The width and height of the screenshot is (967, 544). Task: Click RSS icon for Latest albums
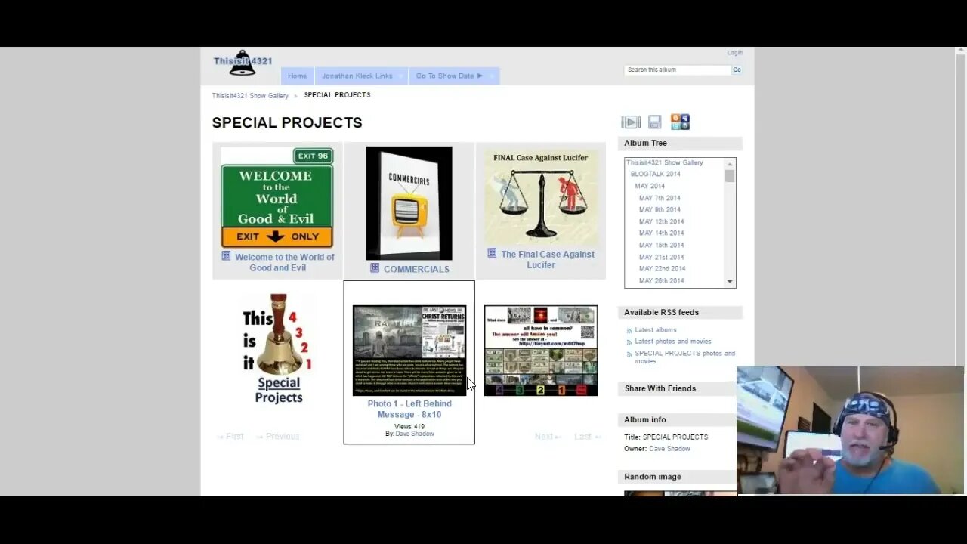click(629, 330)
